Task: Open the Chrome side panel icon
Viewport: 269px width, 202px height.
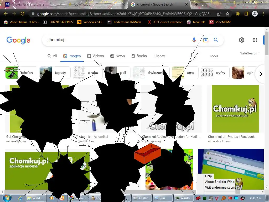Action: [246, 14]
